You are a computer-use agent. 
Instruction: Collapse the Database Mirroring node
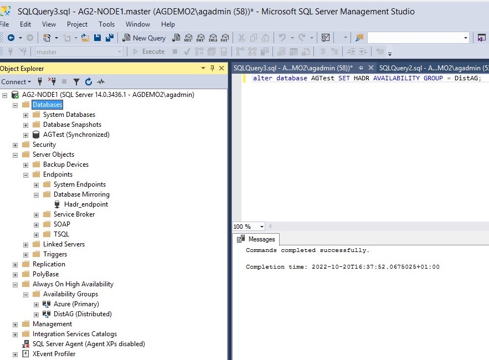tap(37, 194)
